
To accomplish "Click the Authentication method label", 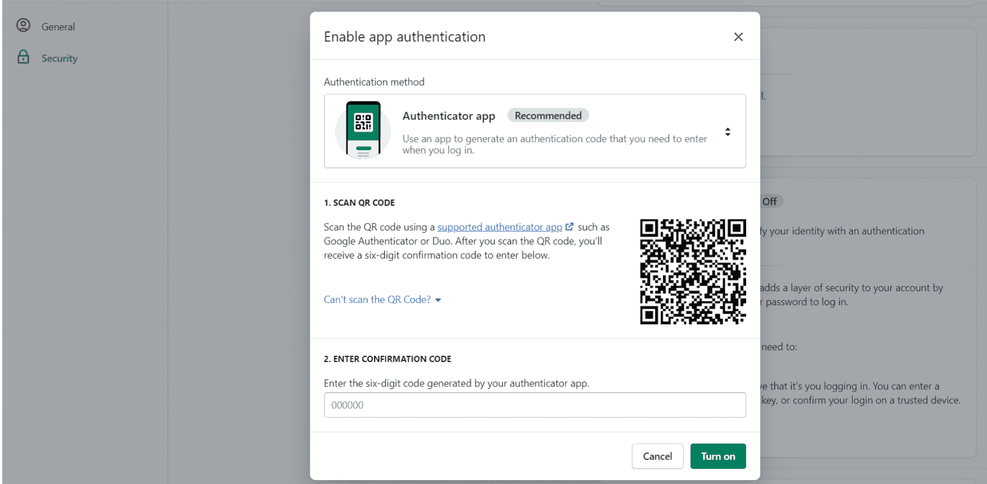I will (374, 82).
